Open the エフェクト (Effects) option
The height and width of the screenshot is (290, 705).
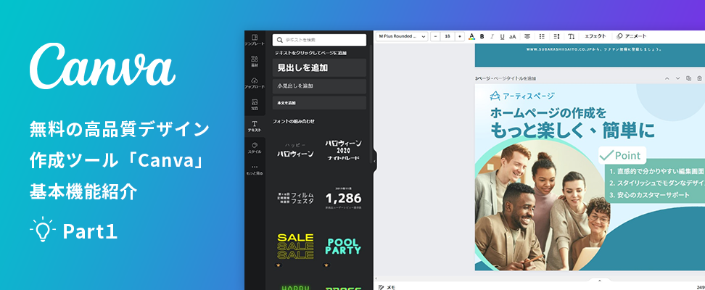tap(595, 36)
